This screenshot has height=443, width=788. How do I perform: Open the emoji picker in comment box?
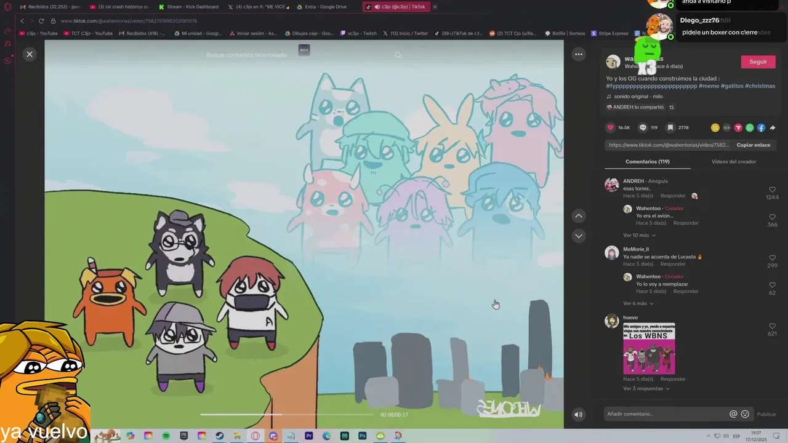pos(745,414)
